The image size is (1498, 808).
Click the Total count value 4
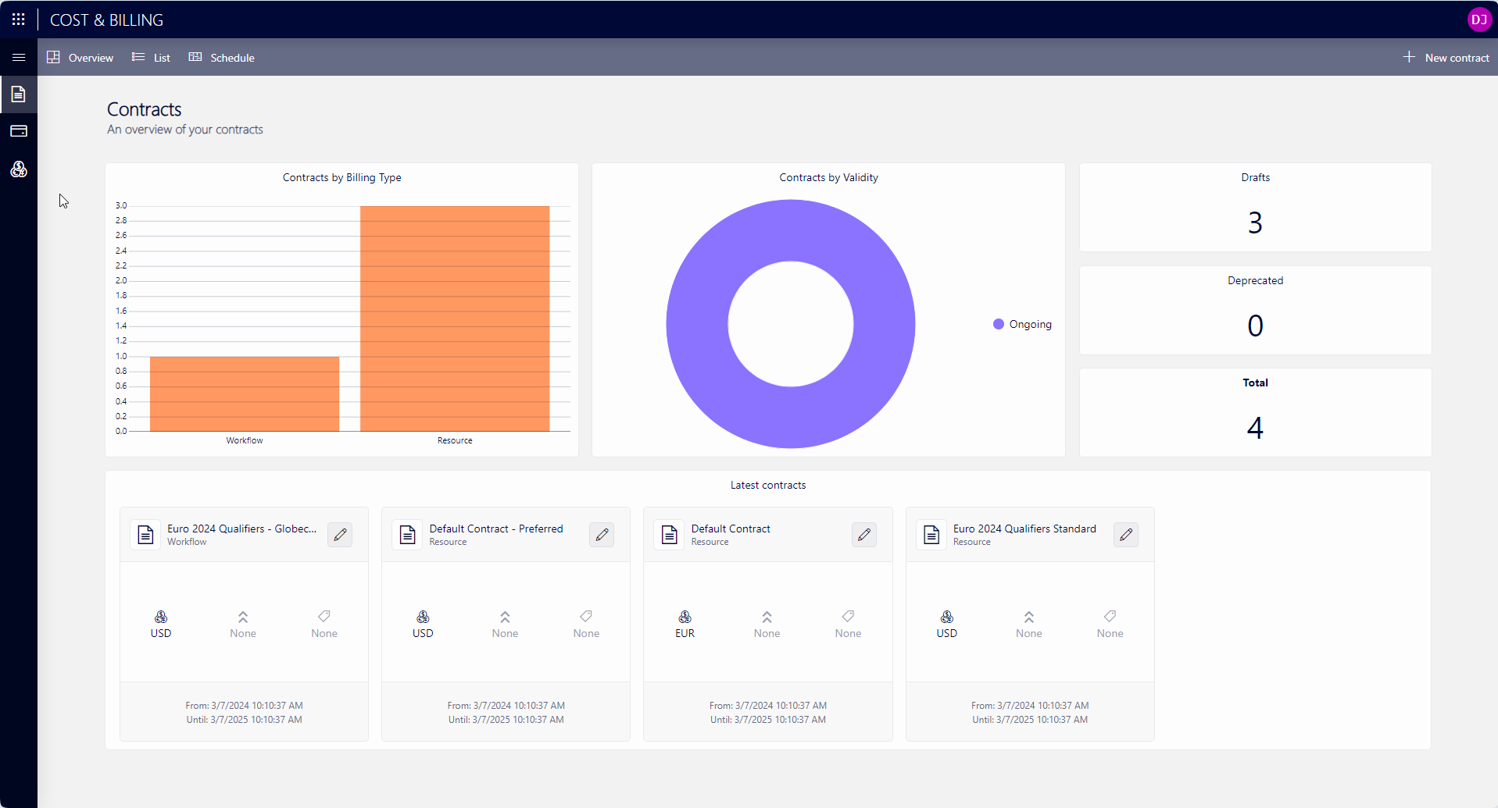1255,428
